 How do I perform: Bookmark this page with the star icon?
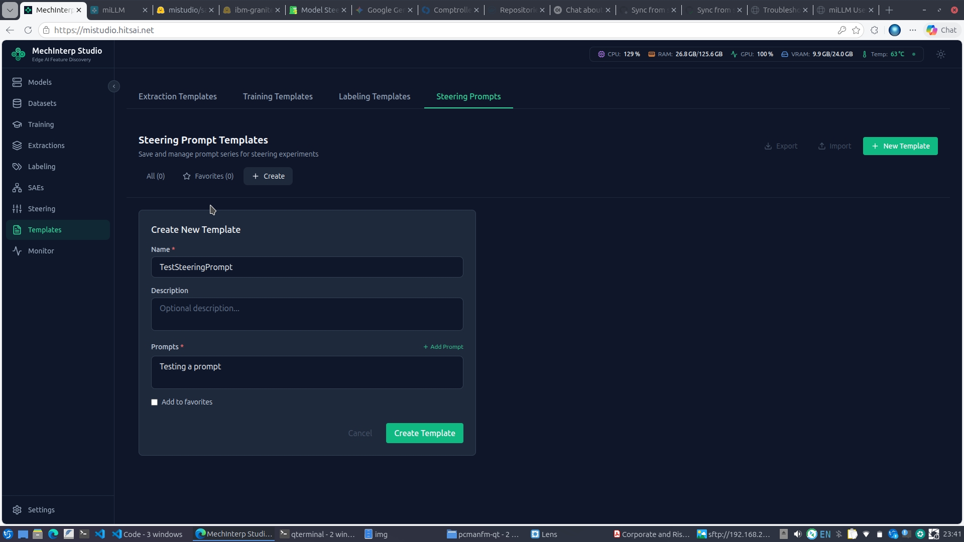856,30
